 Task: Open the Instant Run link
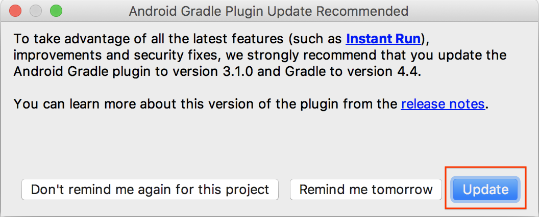pos(383,38)
